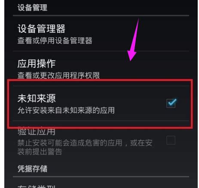Tap description 禁止安装可能会造成危害的应用
Image resolution: width=199 pixels, height=188 pixels.
pos(70,143)
